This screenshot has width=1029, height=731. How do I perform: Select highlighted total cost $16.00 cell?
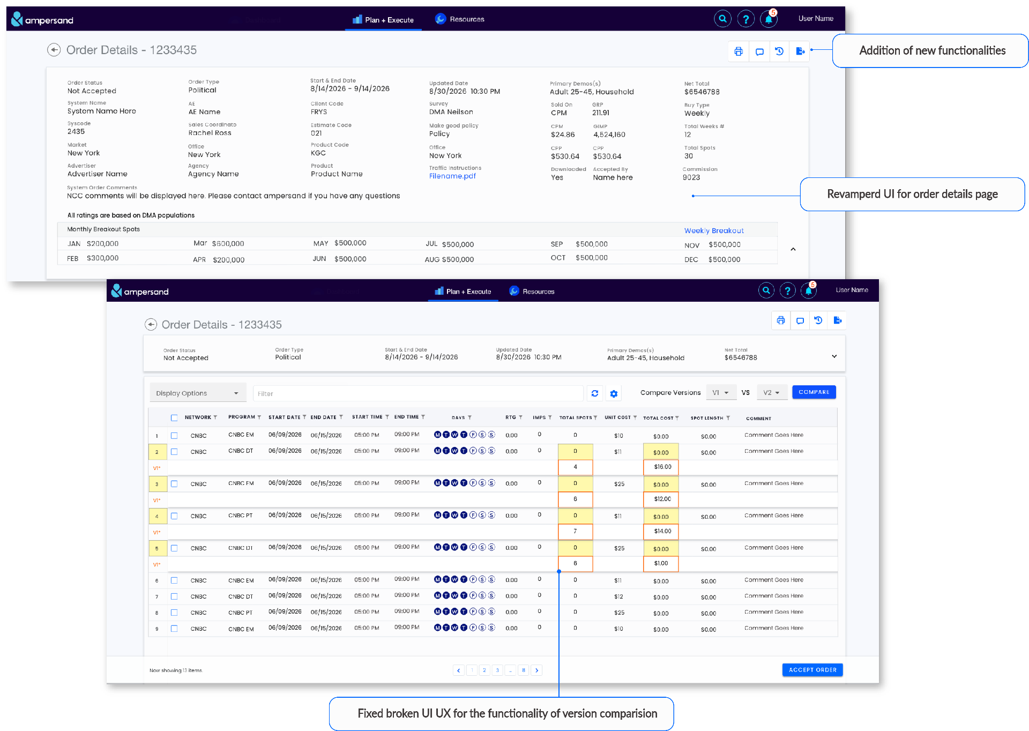coord(661,467)
